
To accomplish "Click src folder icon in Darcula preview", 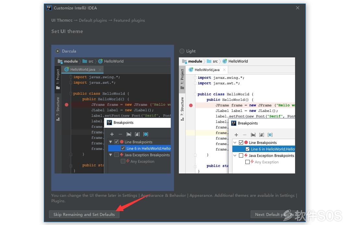I will tap(84, 61).
